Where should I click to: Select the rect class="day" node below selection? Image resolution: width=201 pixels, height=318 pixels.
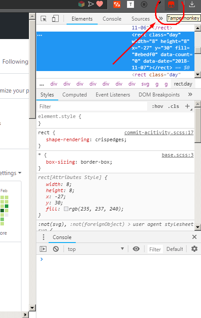[x=156, y=75]
